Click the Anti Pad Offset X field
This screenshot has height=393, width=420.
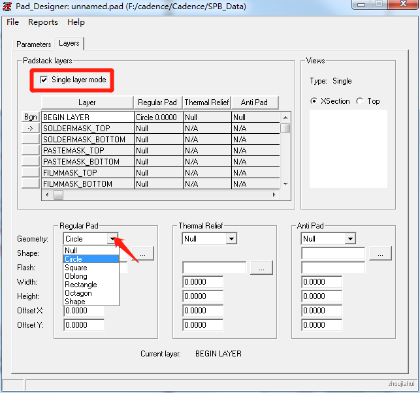(x=322, y=311)
